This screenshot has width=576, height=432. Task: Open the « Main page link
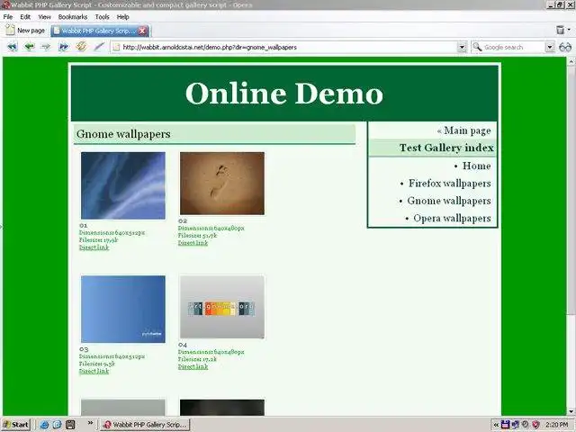point(464,130)
